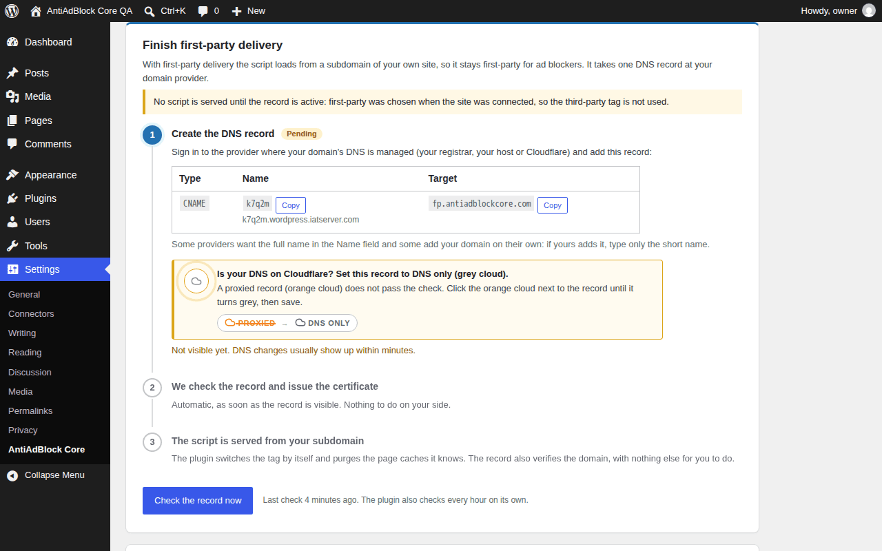The width and height of the screenshot is (882, 551).
Task: Click the Ctrl+K search magnifier icon
Action: [150, 11]
